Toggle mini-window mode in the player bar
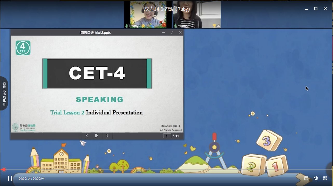333x186 pixels. point(306,178)
